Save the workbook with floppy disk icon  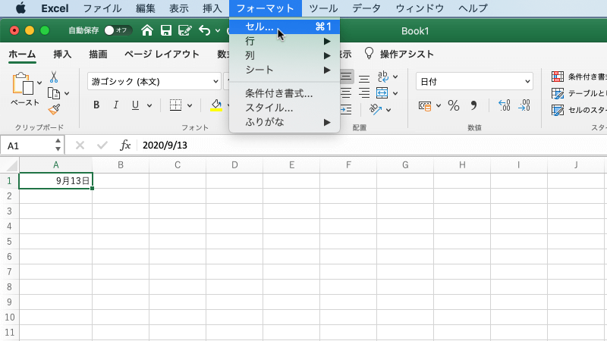[x=166, y=30]
